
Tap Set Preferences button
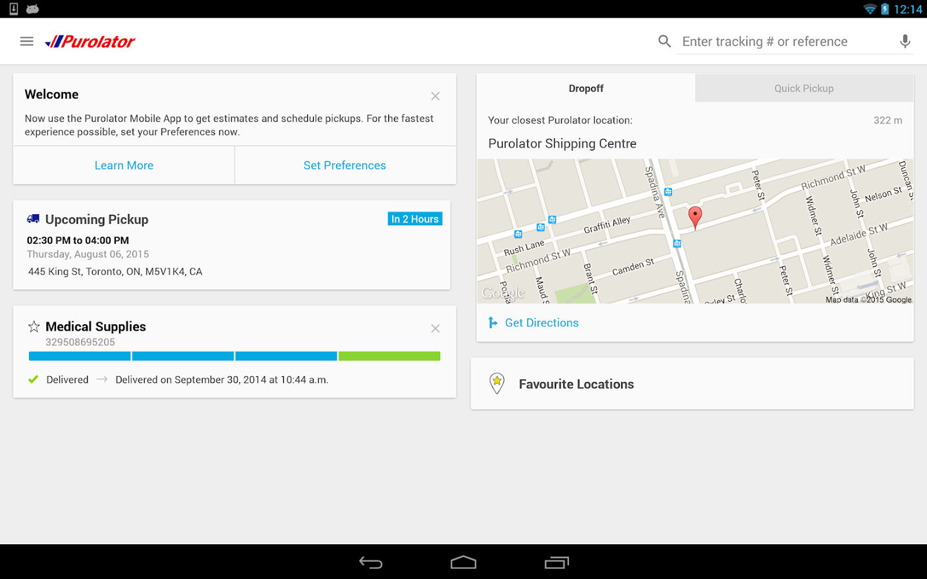tap(344, 165)
